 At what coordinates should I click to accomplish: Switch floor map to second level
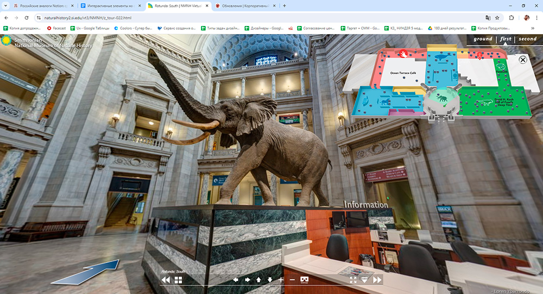[x=527, y=39]
